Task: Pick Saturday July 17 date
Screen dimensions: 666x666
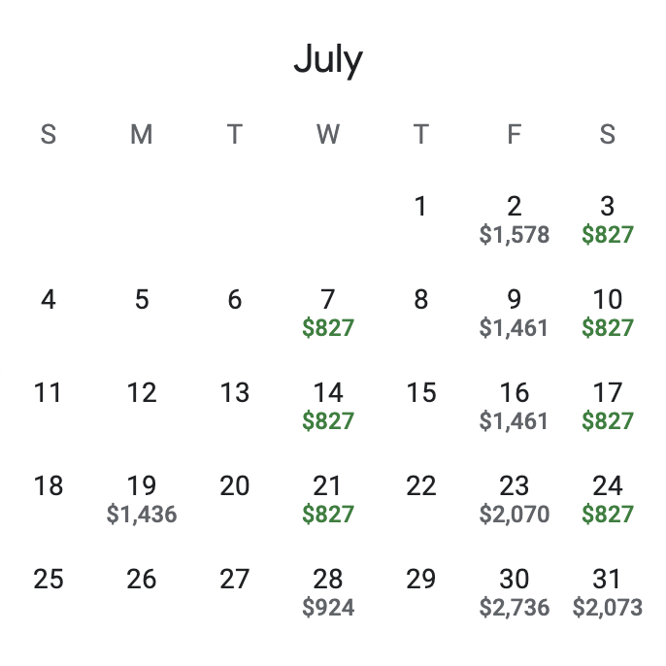Action: coord(608,406)
